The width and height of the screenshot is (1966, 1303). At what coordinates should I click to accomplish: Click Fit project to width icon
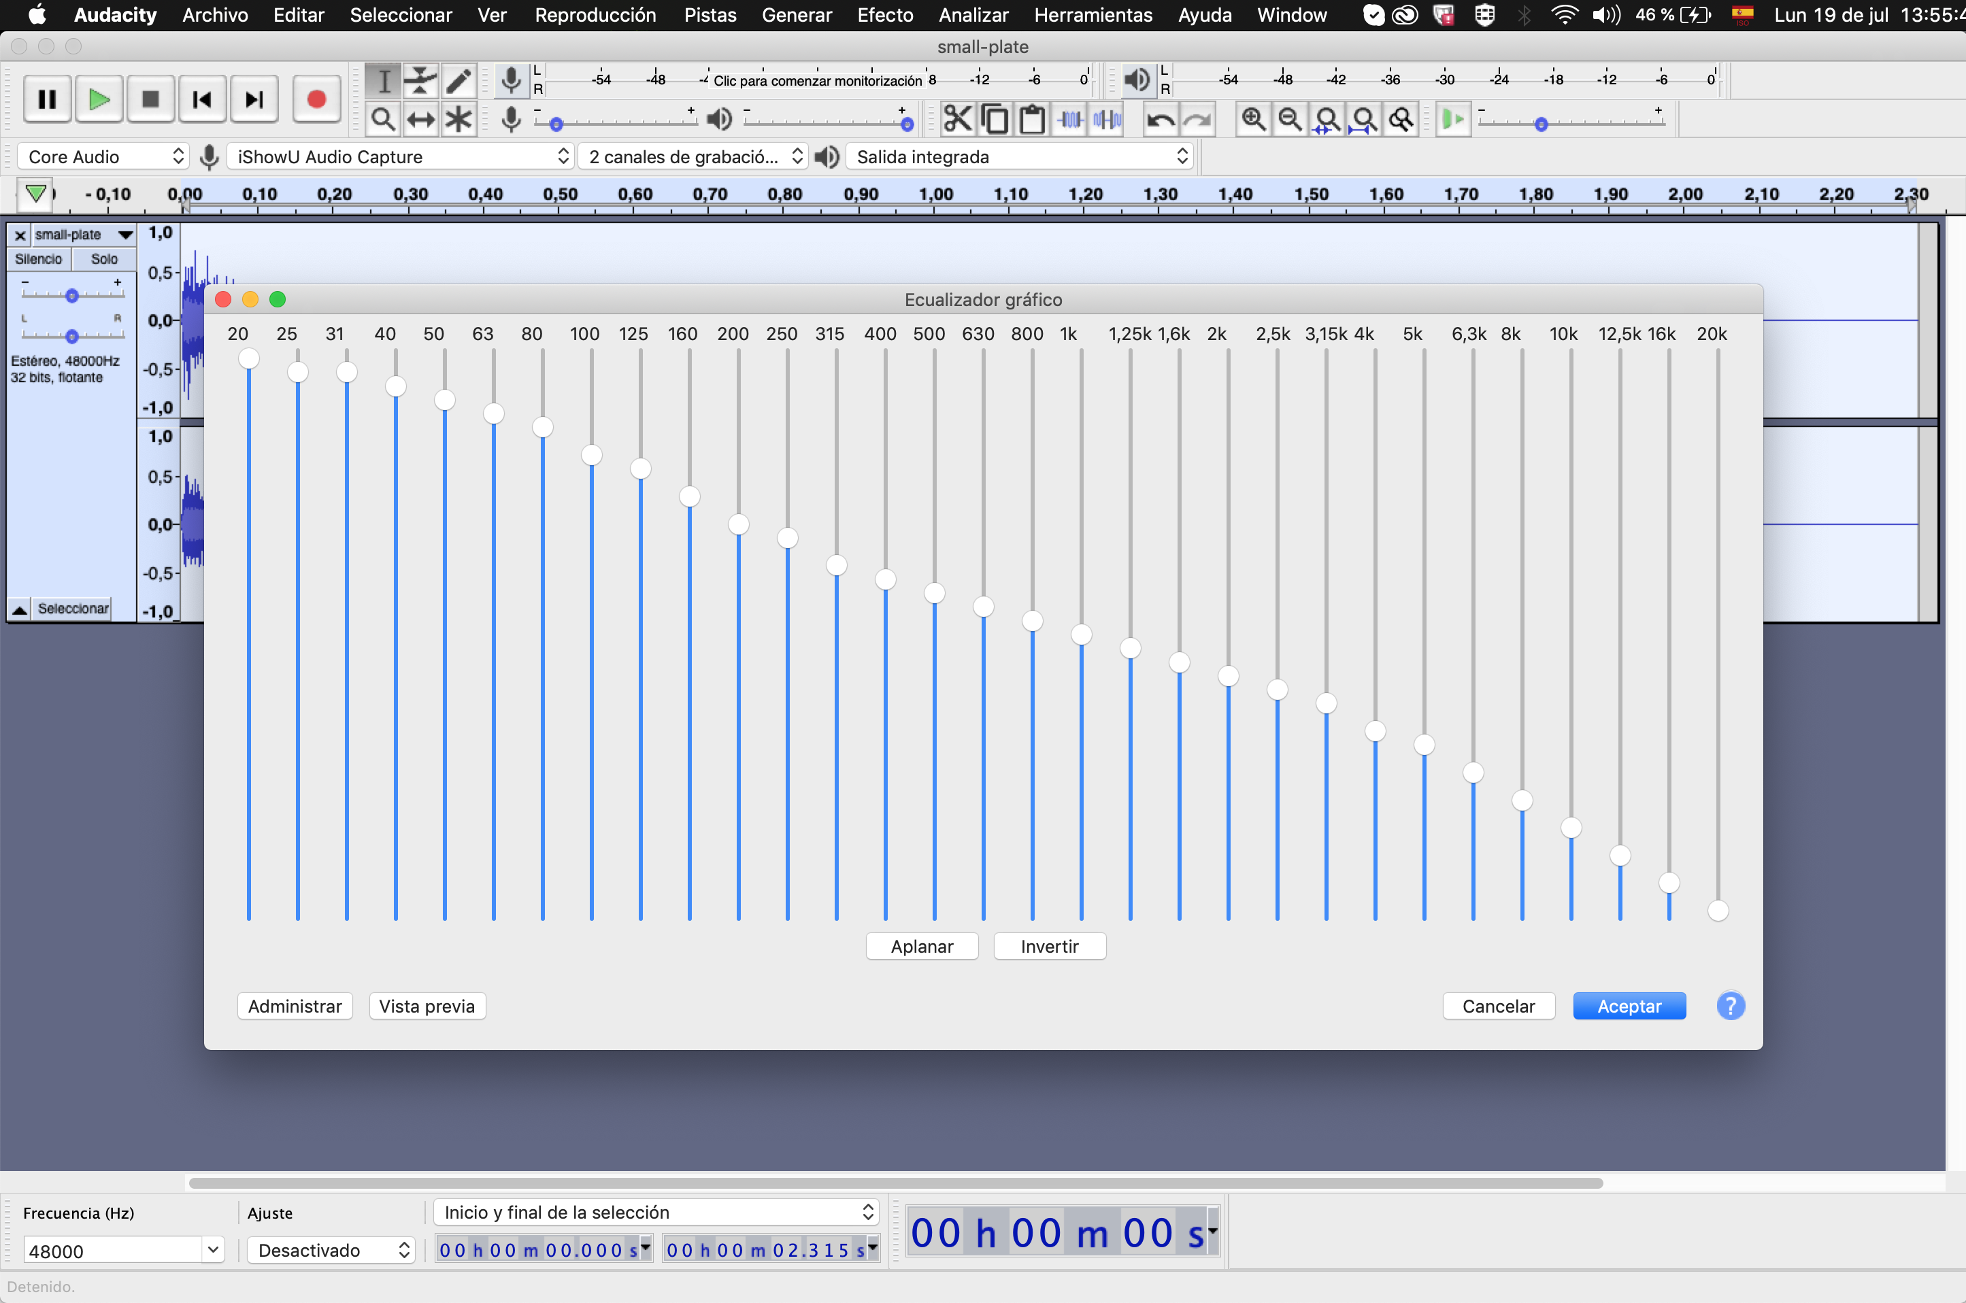click(x=1364, y=120)
